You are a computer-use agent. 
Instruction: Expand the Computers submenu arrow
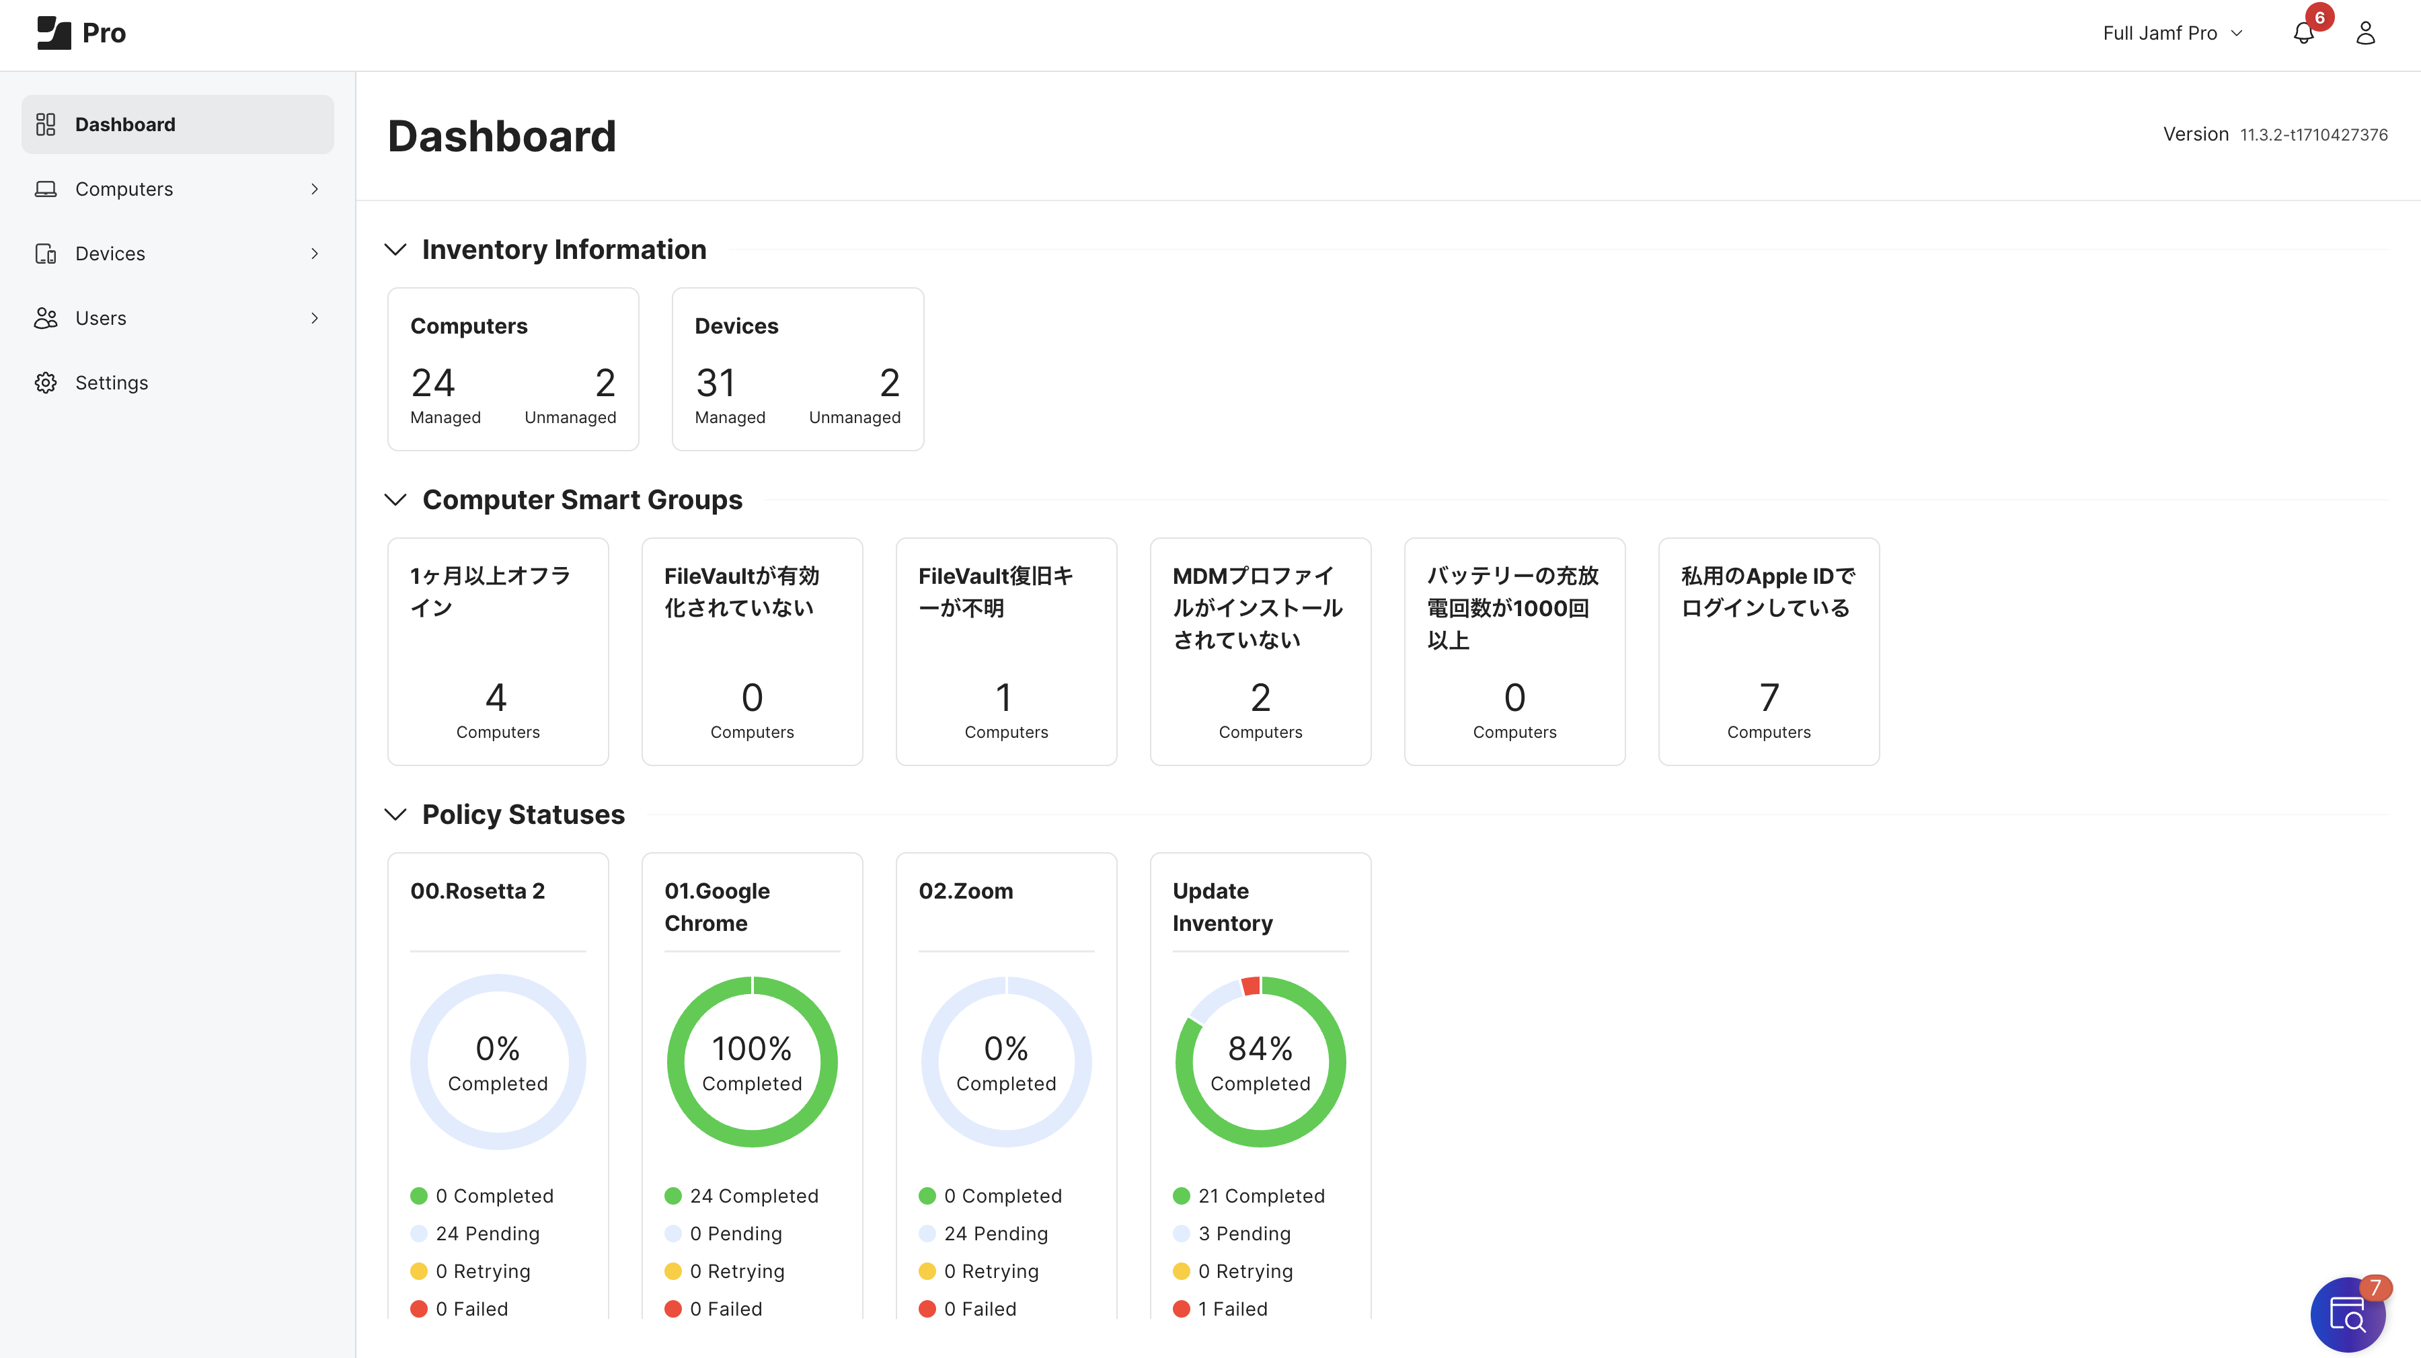click(315, 189)
